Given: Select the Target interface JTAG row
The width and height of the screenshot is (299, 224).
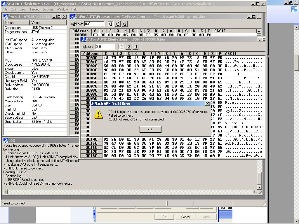Looking at the screenshot, I should coord(35,32).
